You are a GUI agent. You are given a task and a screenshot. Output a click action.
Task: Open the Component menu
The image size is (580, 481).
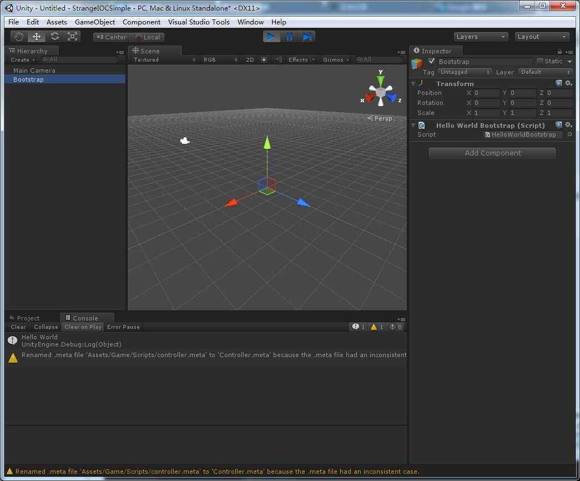pyautogui.click(x=142, y=22)
